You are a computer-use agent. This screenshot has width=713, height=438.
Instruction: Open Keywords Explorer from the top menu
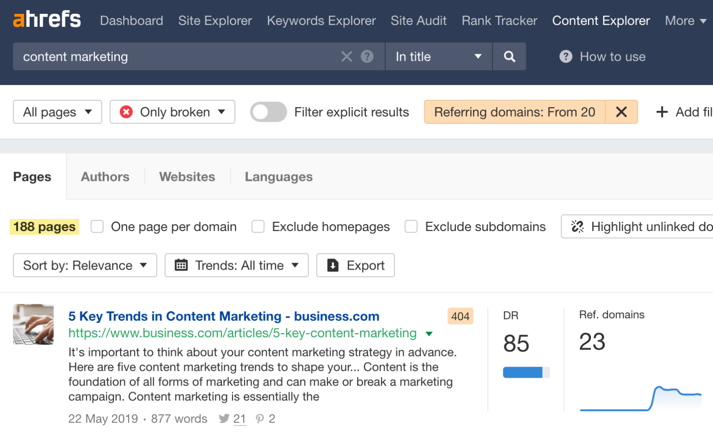(321, 20)
